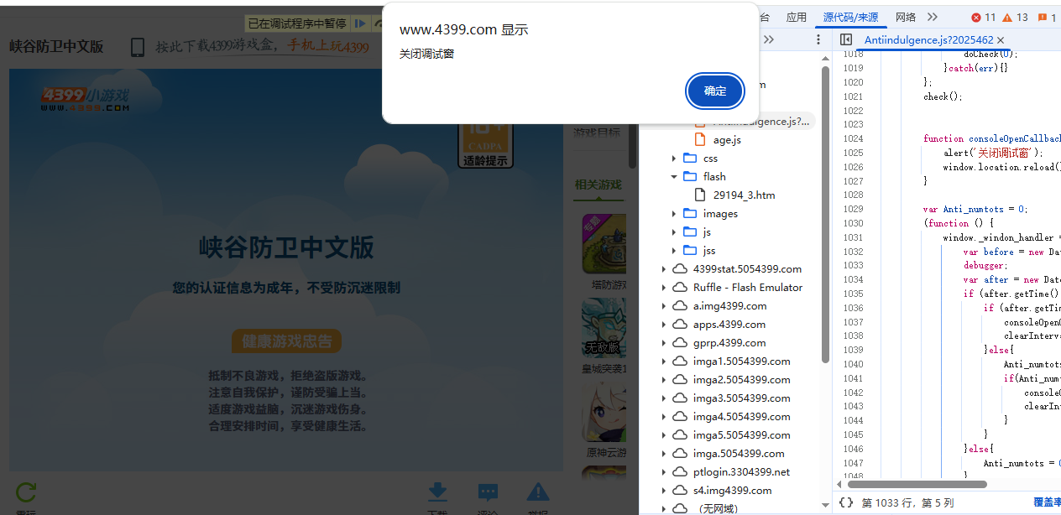Click the pretty-print braces icon
Viewport: 1061px width, 515px height.
(x=846, y=502)
